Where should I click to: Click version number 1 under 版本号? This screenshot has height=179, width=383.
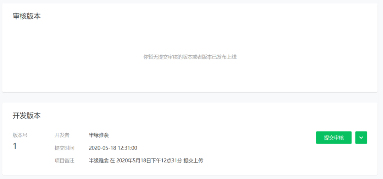point(15,146)
